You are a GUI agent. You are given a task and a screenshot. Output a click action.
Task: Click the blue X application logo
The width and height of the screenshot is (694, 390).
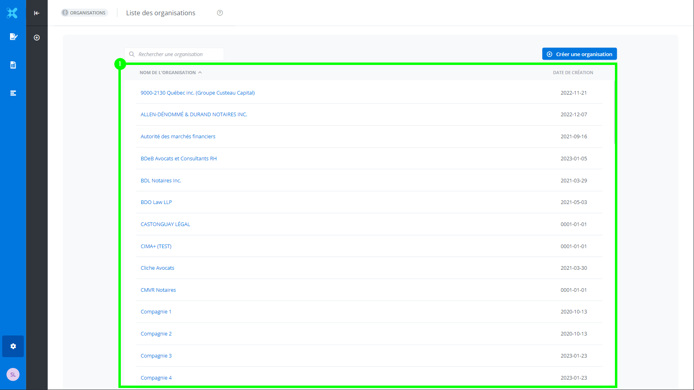click(12, 13)
